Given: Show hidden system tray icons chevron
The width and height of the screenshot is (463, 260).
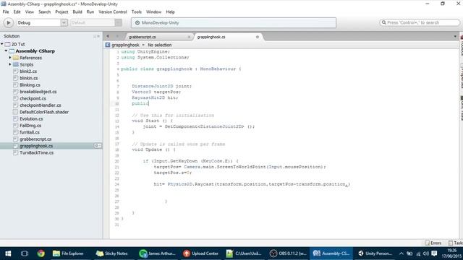Looking at the screenshot, I should click(401, 253).
